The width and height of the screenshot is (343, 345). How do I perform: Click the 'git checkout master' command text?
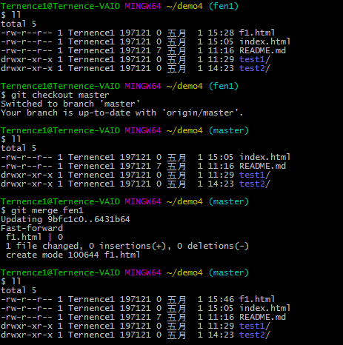60,95
